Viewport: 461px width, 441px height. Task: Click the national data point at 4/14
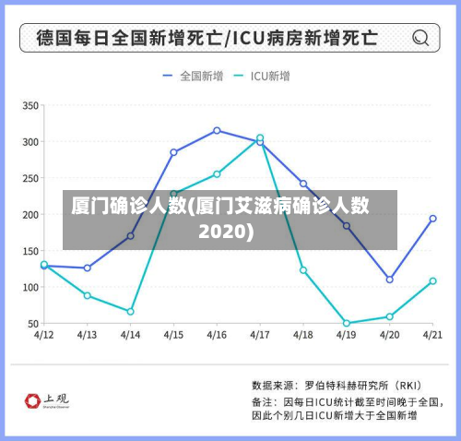130,236
